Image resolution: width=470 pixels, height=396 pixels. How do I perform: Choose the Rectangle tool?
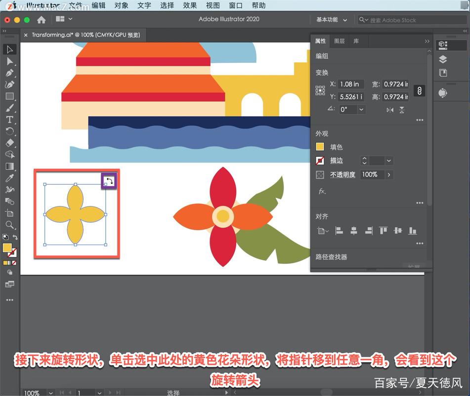(x=9, y=97)
